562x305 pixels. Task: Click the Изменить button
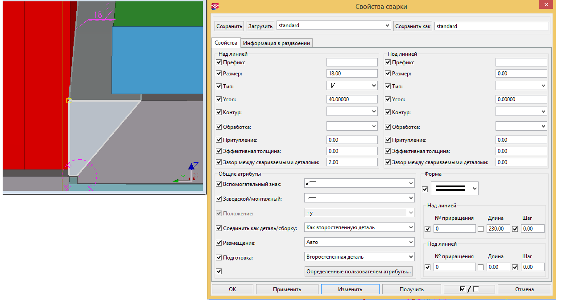coord(350,289)
